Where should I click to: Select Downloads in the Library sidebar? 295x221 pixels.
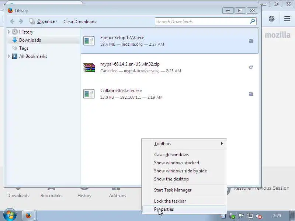(x=30, y=40)
